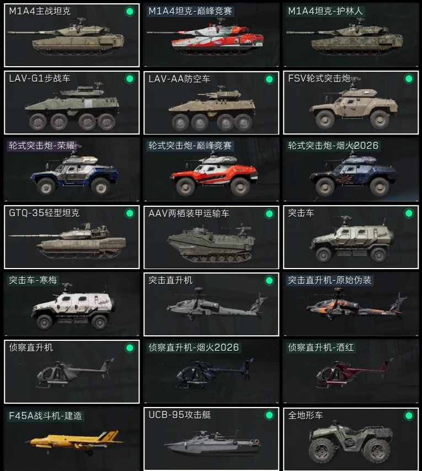Click the green dot on 全地形车
The width and height of the screenshot is (422, 471).
click(409, 416)
